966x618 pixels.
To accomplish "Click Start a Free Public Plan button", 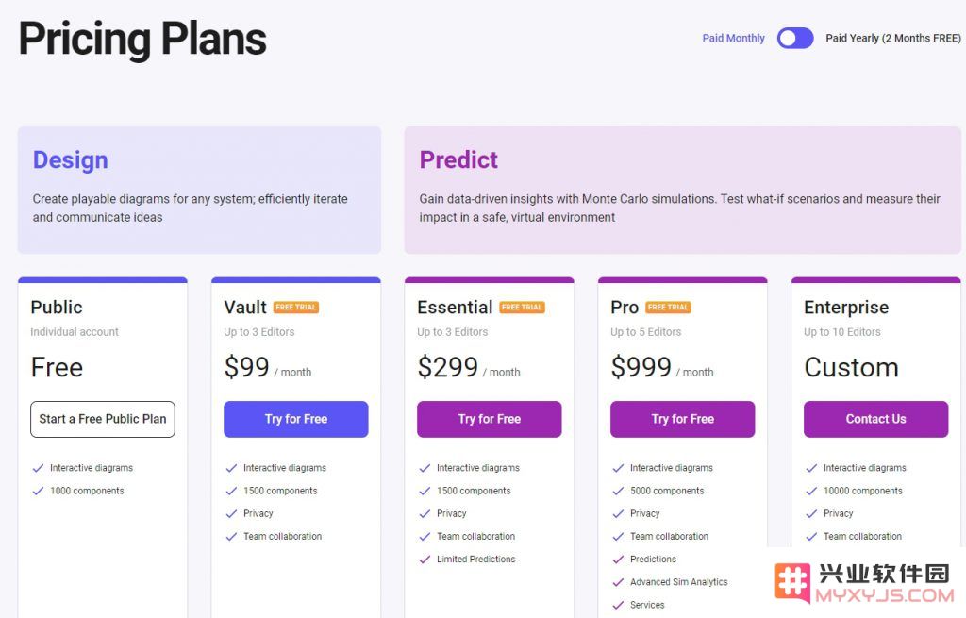I will 103,419.
